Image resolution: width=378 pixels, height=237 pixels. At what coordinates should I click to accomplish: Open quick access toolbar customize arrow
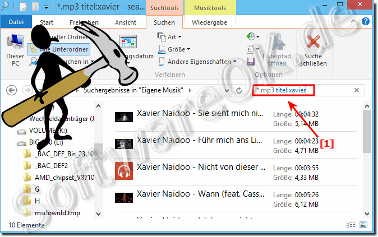pos(46,7)
